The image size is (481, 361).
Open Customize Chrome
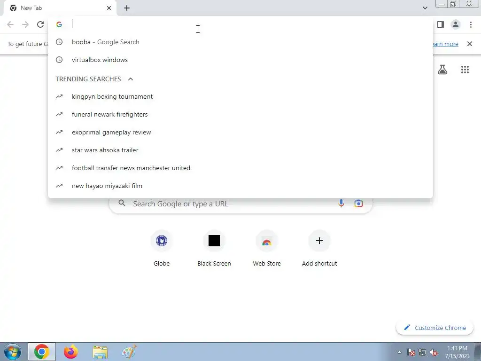click(x=435, y=328)
